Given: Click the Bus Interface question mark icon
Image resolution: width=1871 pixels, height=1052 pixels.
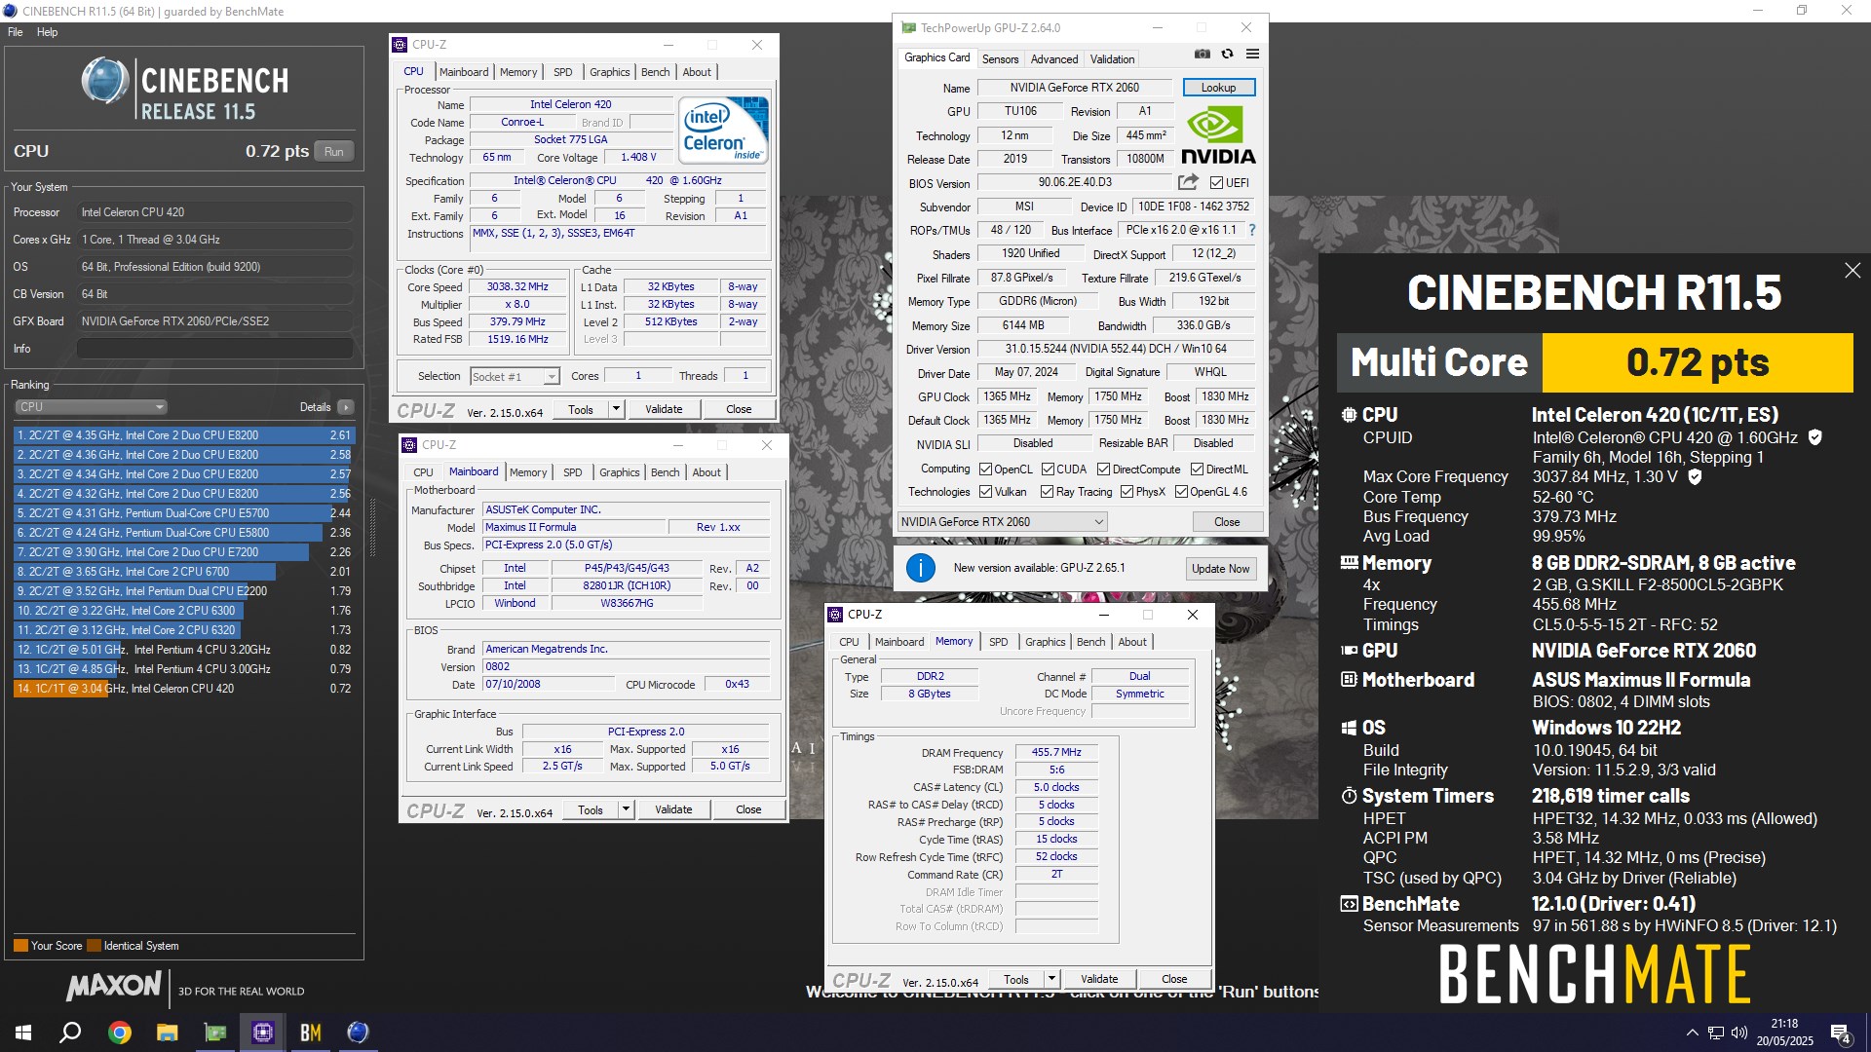Looking at the screenshot, I should 1252,230.
